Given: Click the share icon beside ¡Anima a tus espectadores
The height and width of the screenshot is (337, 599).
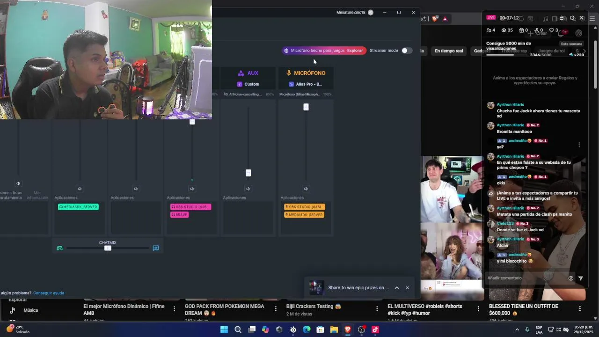Looking at the screenshot, I should pyautogui.click(x=490, y=193).
